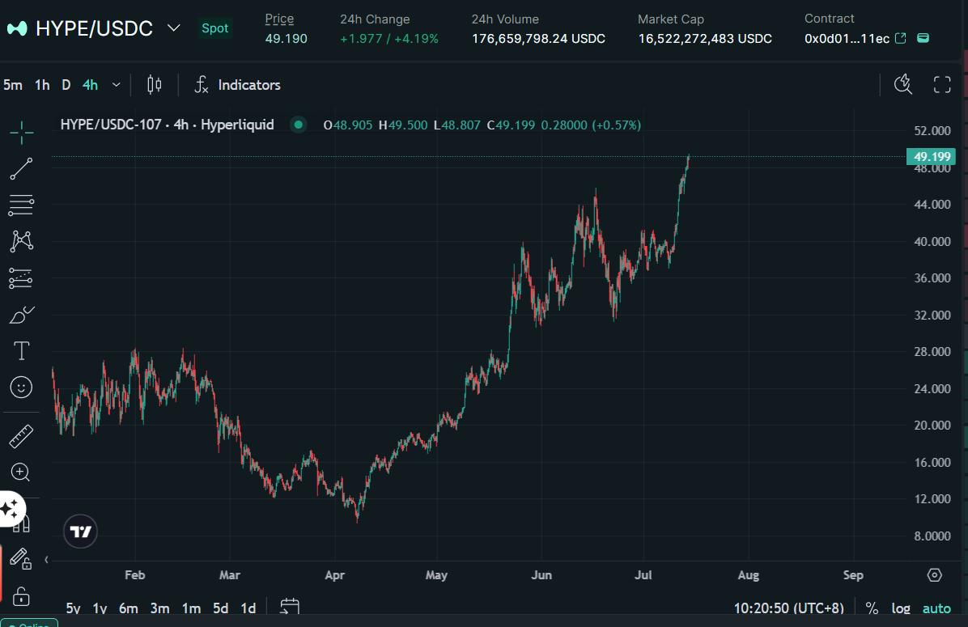Open the timeframe dropdown chevron next to 4h

pyautogui.click(x=115, y=84)
